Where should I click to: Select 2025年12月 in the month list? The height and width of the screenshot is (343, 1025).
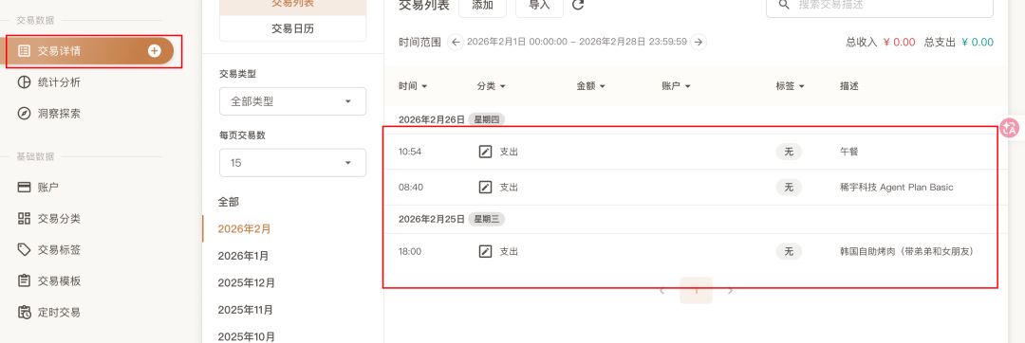click(x=247, y=283)
